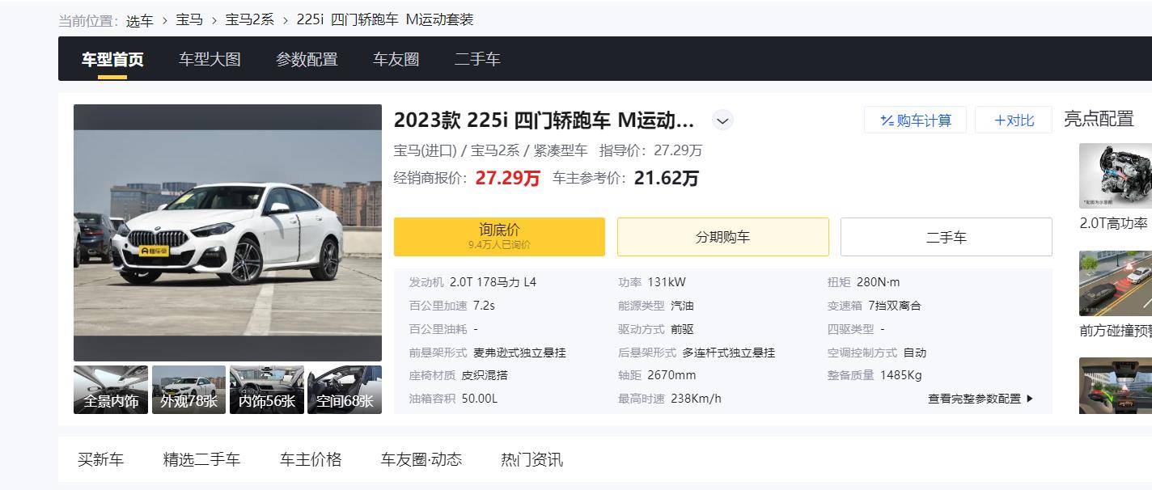
Task: Open 全景内饰 thumbnail
Action: [111, 390]
